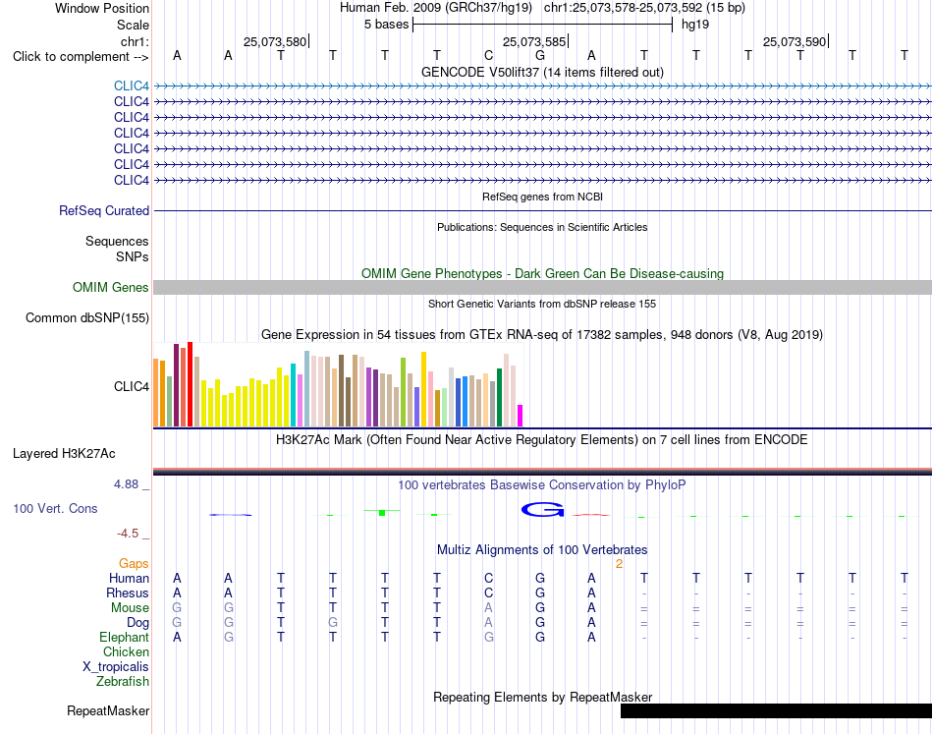Image resolution: width=933 pixels, height=734 pixels.
Task: Select the X_tropicalis species label
Action: 116,667
